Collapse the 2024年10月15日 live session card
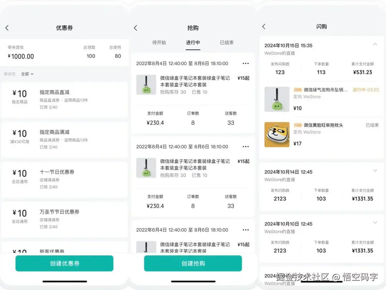Screen dimensions: 386x290 pos(375,44)
